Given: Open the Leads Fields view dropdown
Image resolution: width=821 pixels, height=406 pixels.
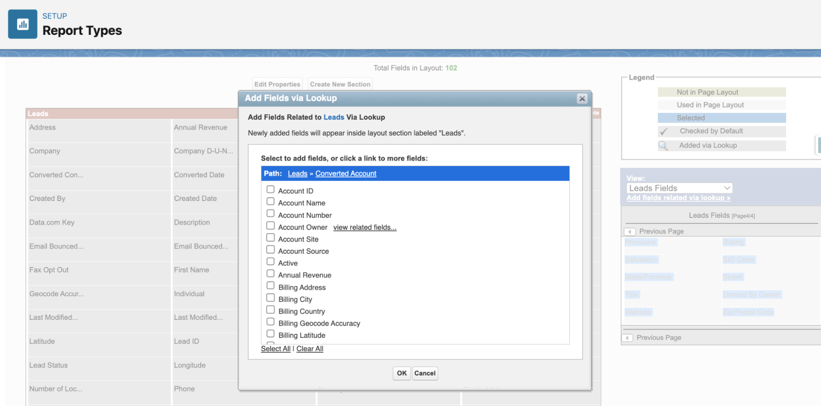Looking at the screenshot, I should click(x=679, y=188).
